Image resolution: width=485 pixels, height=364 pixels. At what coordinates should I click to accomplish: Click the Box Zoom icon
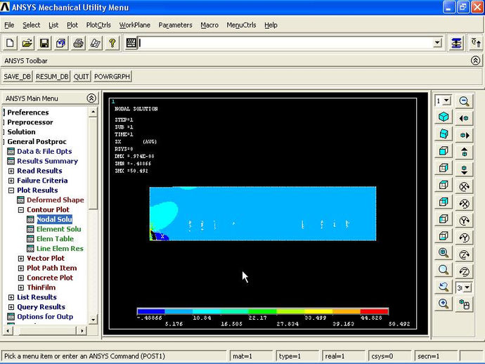[x=444, y=269]
